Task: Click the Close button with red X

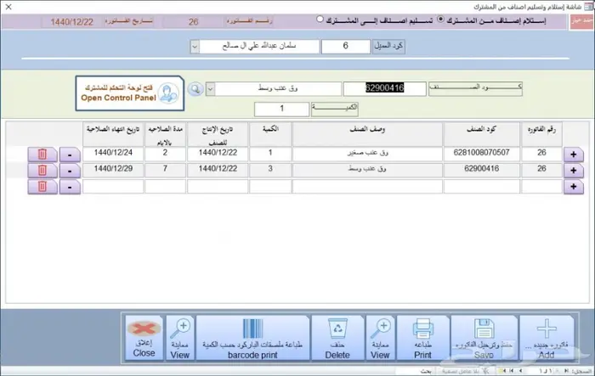Action: 144,338
